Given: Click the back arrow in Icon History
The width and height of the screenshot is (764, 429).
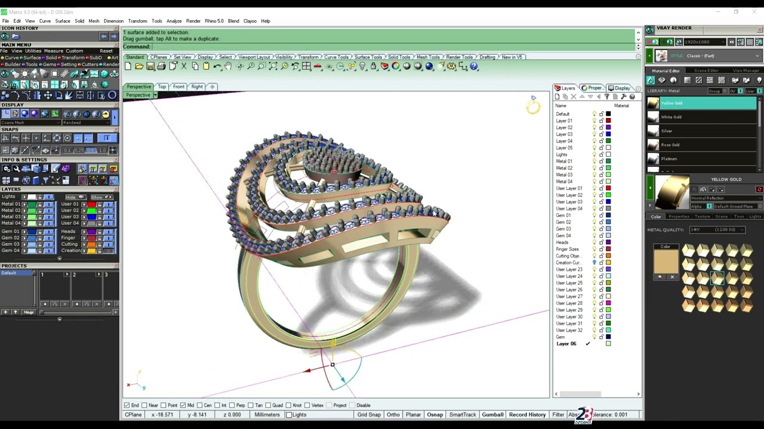Looking at the screenshot, I should click(104, 36).
